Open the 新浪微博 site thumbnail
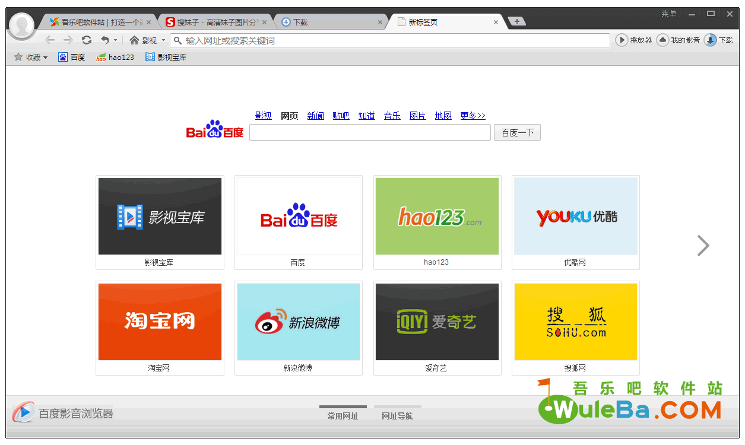The width and height of the screenshot is (745, 445). [299, 328]
